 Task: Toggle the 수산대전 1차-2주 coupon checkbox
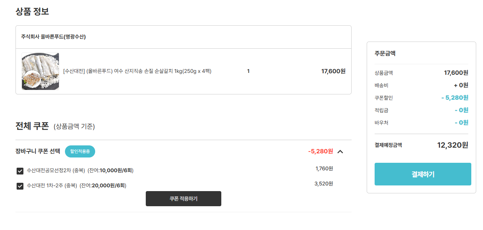20,186
